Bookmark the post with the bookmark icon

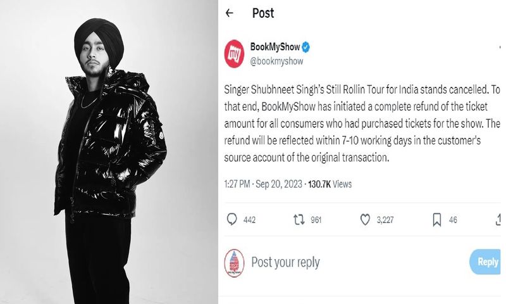(x=436, y=220)
